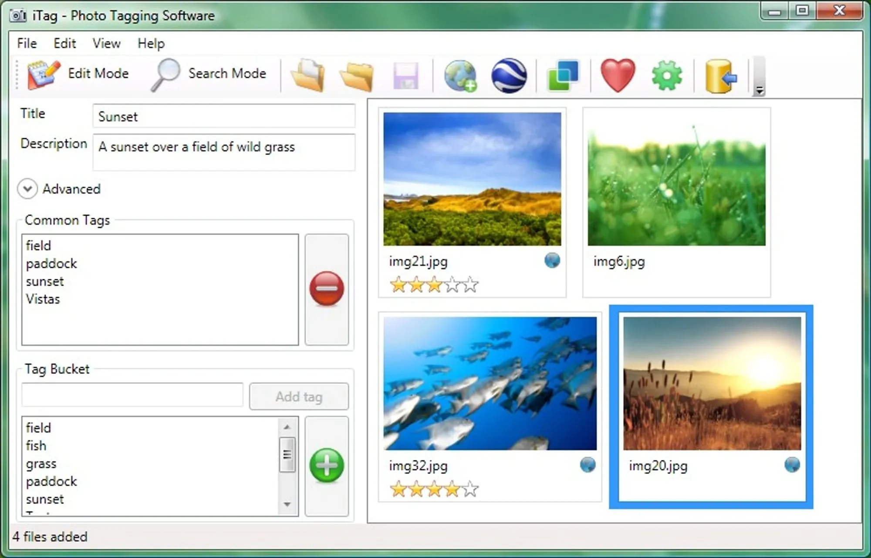The height and width of the screenshot is (558, 871).
Task: Click the Add tag button
Action: [299, 396]
